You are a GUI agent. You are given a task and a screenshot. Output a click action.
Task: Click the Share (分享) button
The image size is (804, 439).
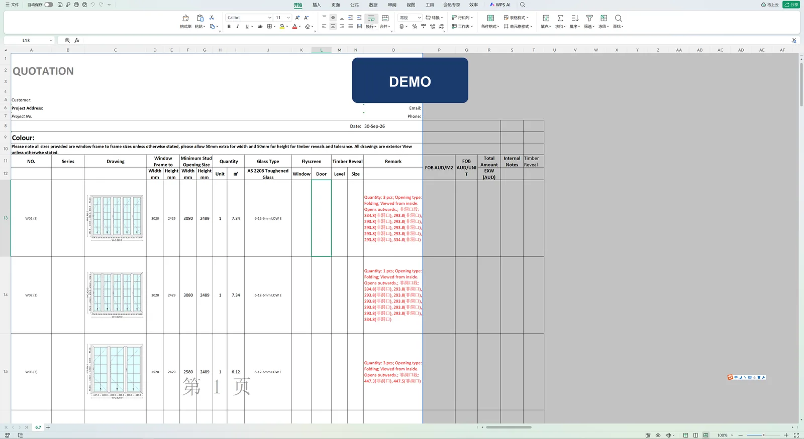[x=791, y=5]
